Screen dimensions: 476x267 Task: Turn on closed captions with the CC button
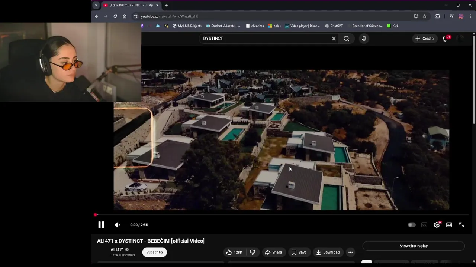424,225
